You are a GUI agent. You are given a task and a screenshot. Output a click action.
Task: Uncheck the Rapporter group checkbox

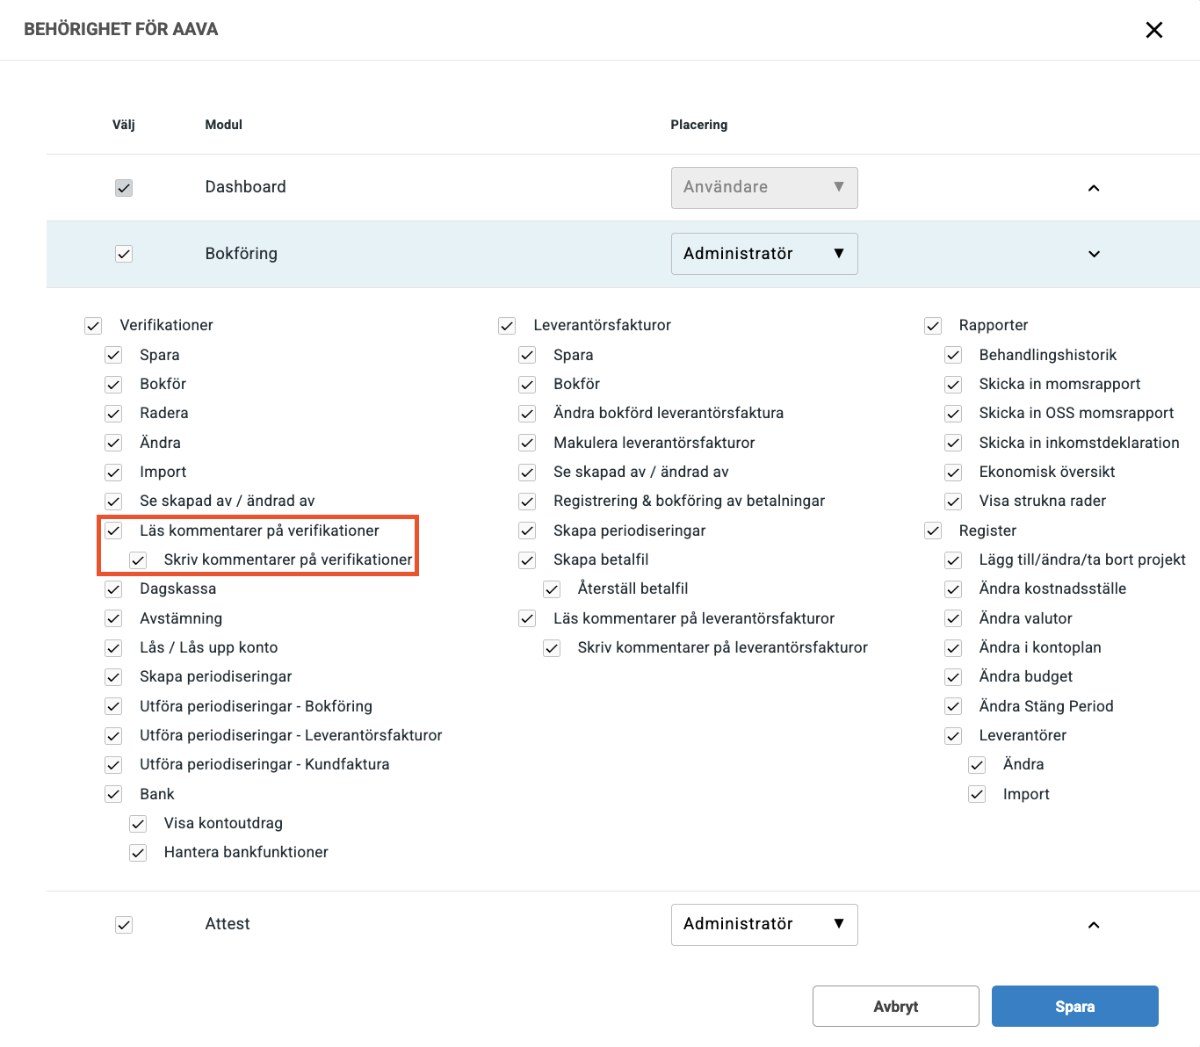coord(933,326)
